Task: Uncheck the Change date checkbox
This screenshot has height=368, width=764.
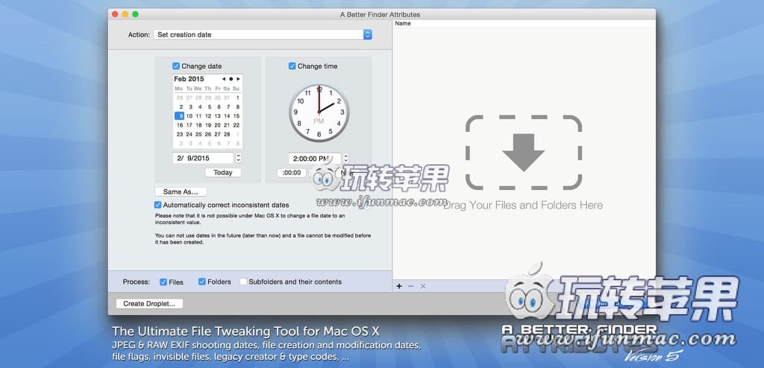Action: (176, 66)
